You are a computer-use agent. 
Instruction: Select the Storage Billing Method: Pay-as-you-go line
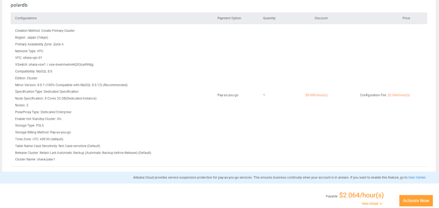(x=43, y=132)
